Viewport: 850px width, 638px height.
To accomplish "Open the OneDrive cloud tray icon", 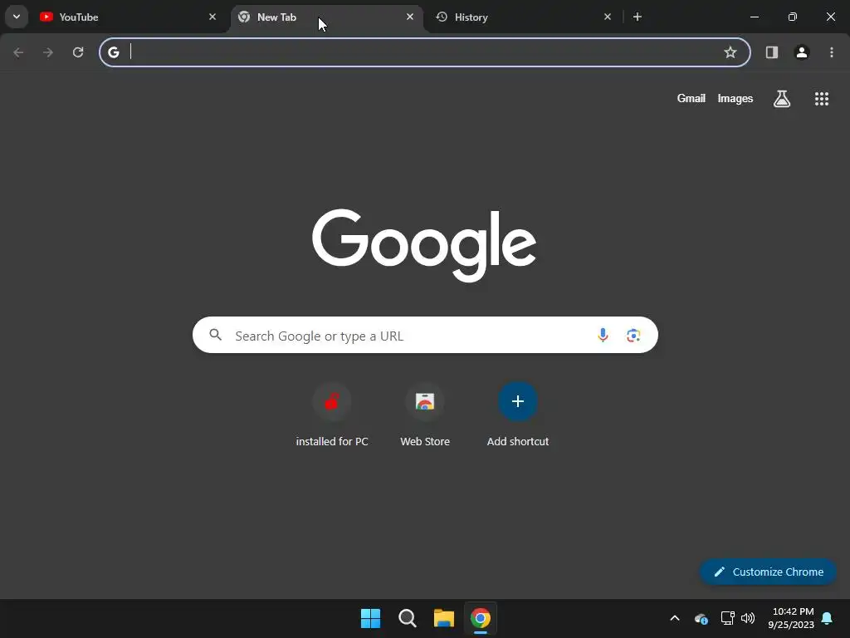I will tap(701, 618).
